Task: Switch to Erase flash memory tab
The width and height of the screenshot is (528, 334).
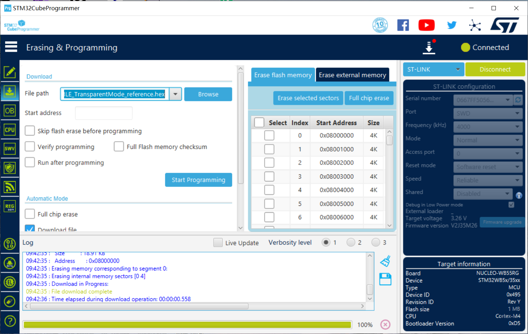Action: pos(283,75)
